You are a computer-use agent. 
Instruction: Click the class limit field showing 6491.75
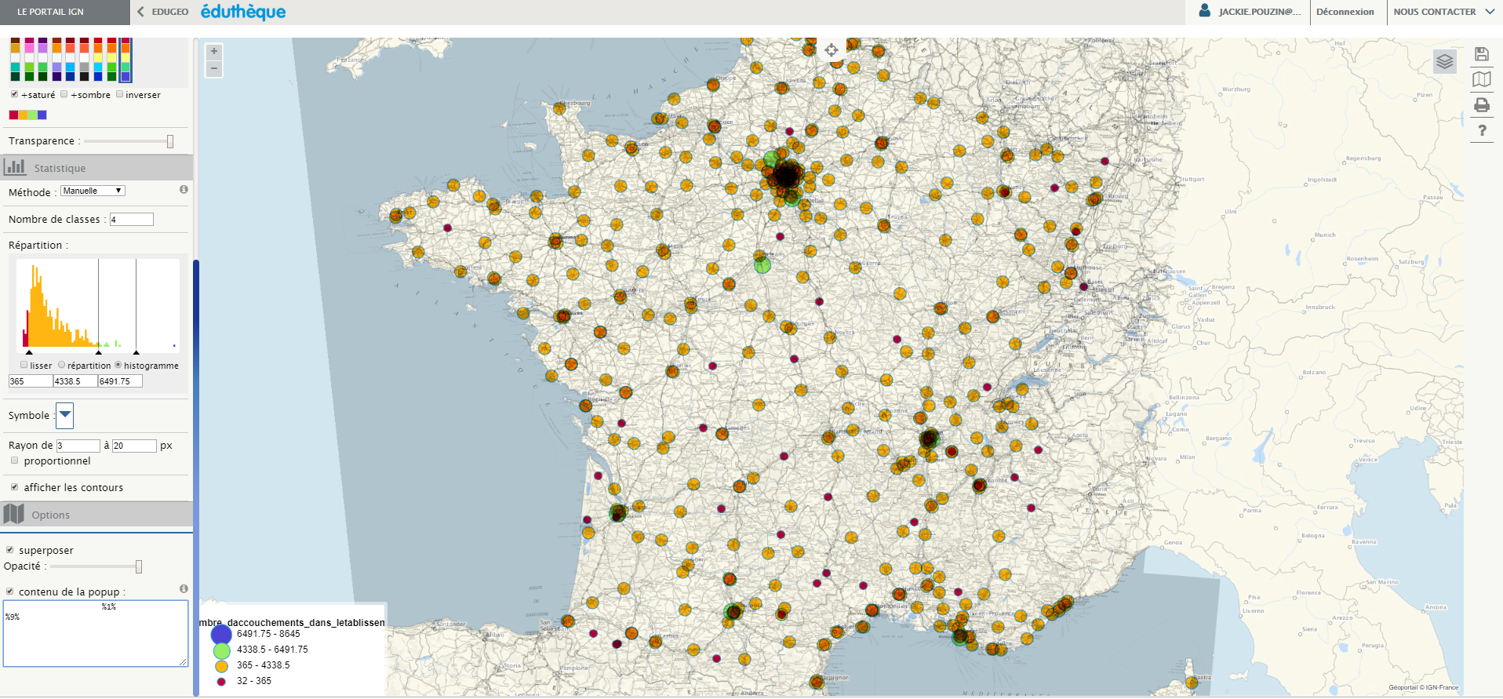click(120, 381)
